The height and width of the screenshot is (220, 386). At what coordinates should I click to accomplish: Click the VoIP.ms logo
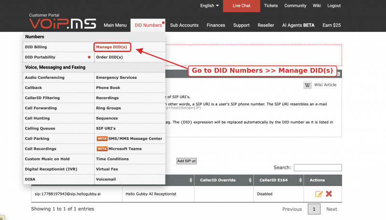click(63, 24)
